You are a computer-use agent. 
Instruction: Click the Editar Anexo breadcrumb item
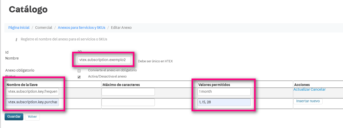coord(121,28)
